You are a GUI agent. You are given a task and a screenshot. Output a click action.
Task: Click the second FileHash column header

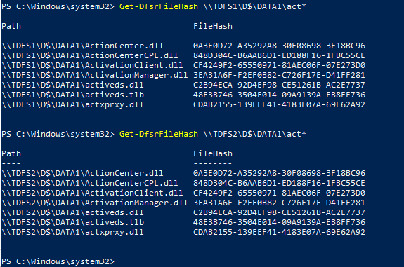213,153
